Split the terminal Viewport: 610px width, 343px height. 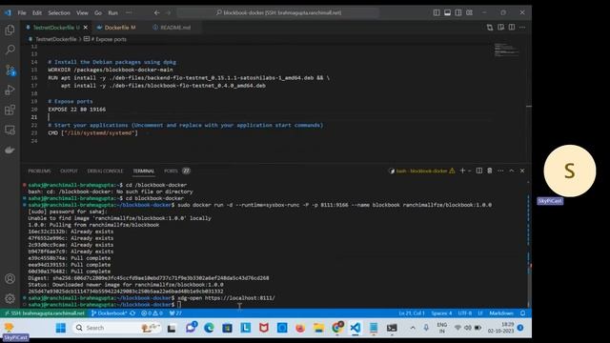(x=479, y=171)
